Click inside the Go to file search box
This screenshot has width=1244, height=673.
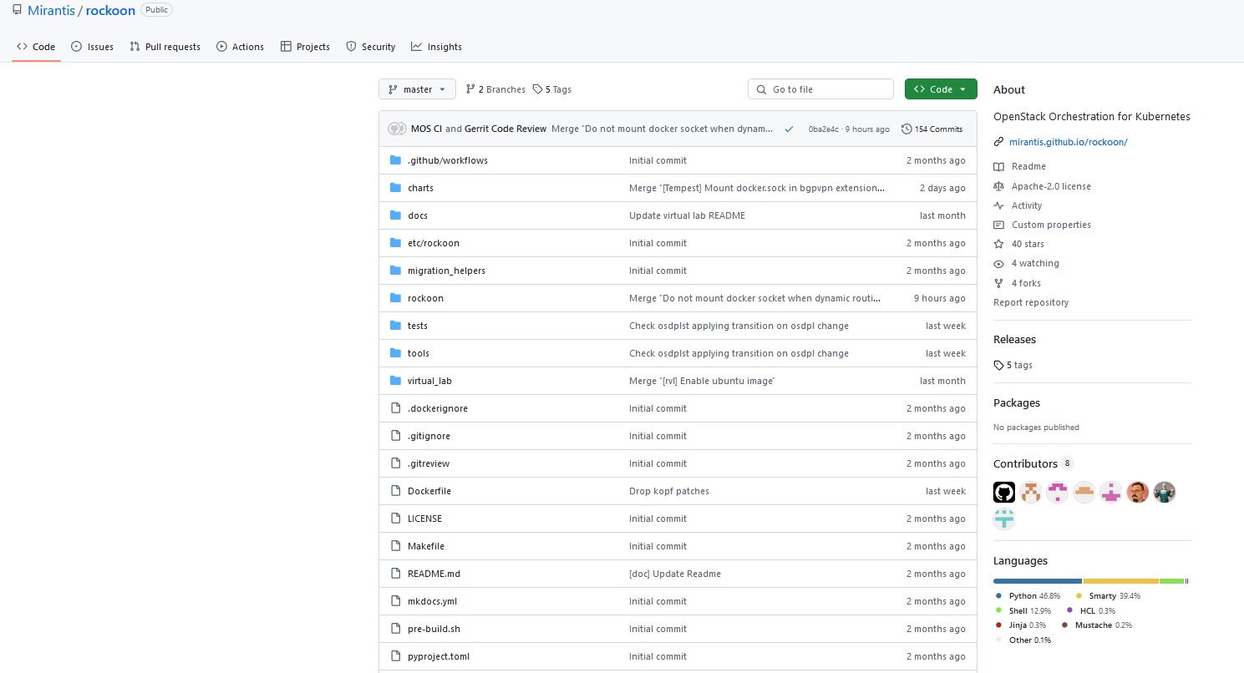pos(820,89)
